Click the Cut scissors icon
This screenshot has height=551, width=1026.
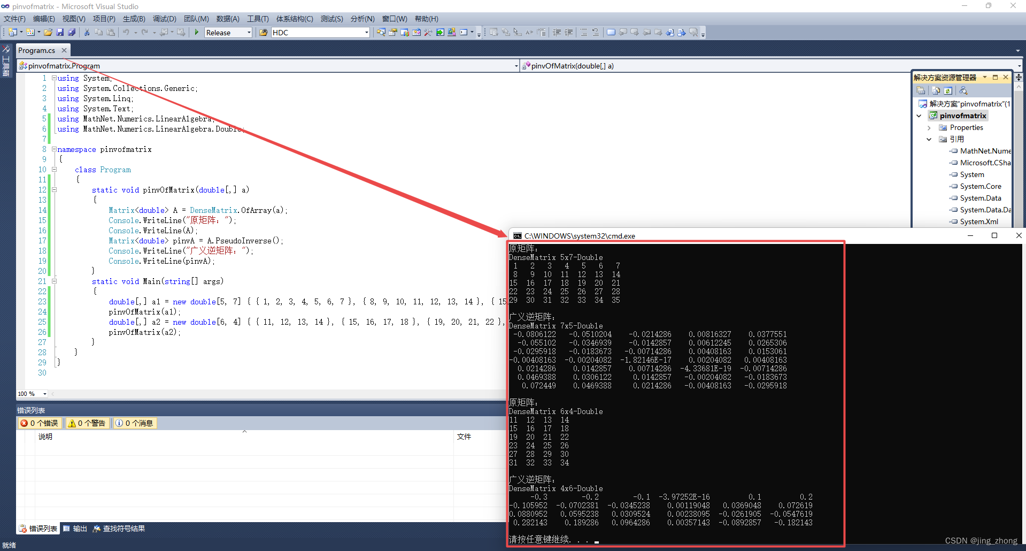pos(87,33)
